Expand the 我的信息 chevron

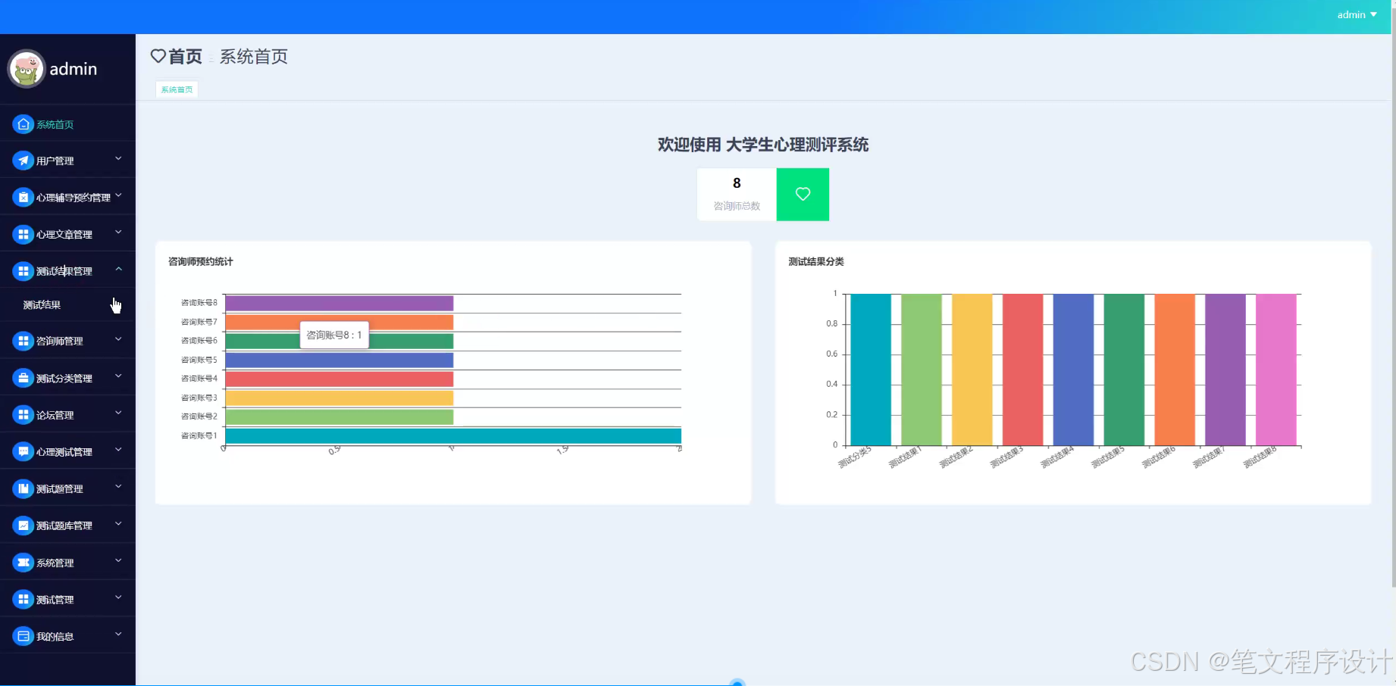118,635
